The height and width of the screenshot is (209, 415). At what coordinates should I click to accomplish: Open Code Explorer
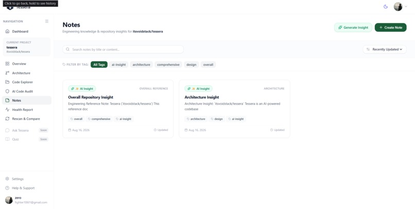[26, 82]
